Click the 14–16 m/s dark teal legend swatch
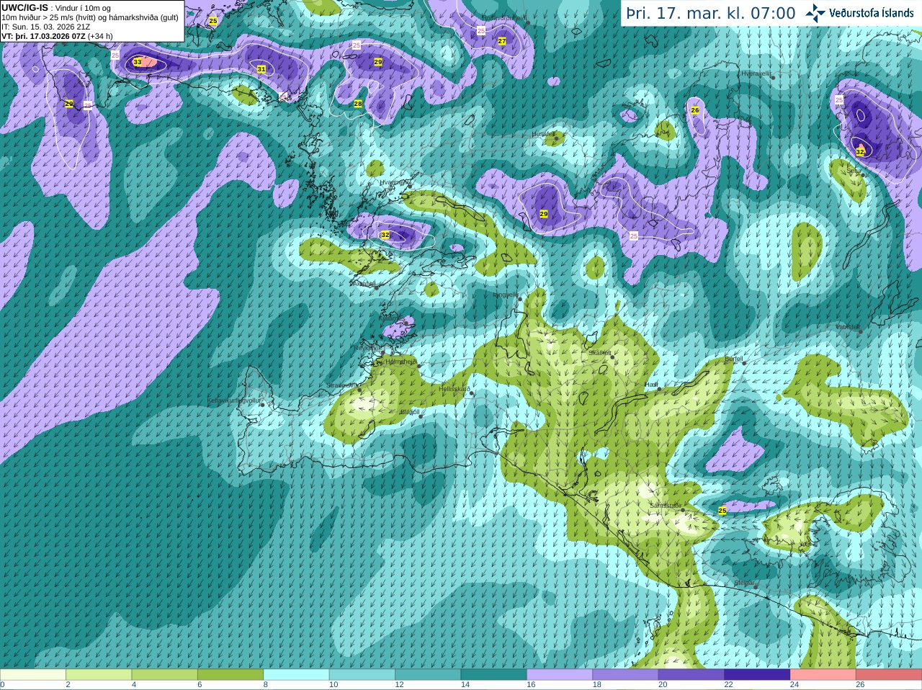922x690 pixels. click(x=494, y=674)
